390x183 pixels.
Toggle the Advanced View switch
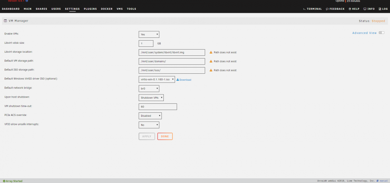[381, 33]
